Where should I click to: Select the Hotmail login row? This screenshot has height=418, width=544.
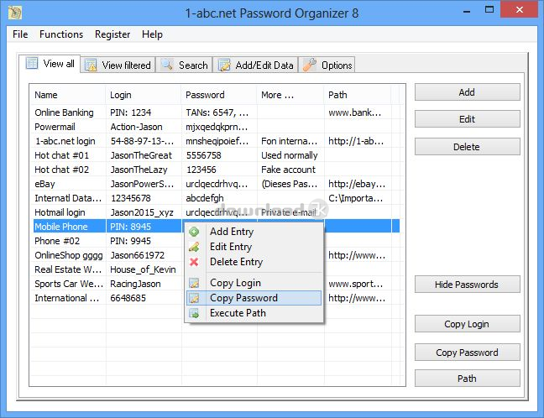tap(217, 212)
